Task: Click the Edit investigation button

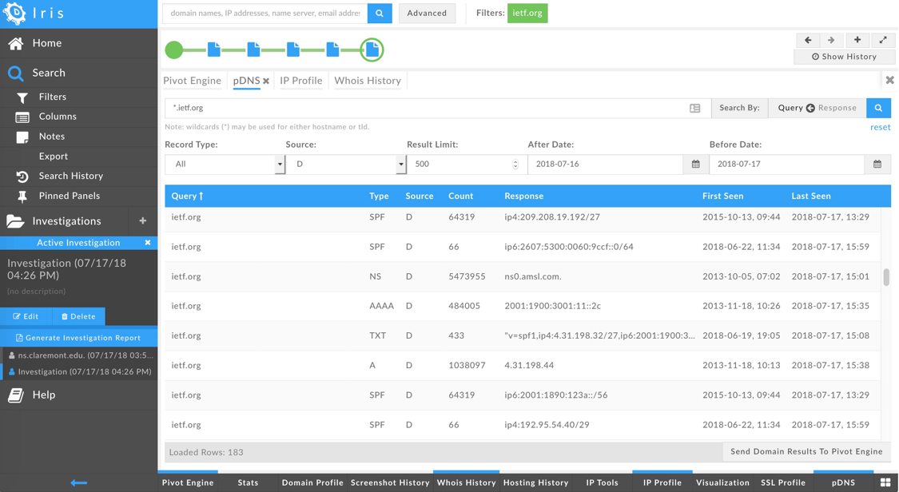Action: click(x=26, y=316)
